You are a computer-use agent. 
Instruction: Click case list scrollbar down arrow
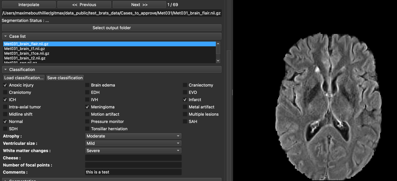218,61
